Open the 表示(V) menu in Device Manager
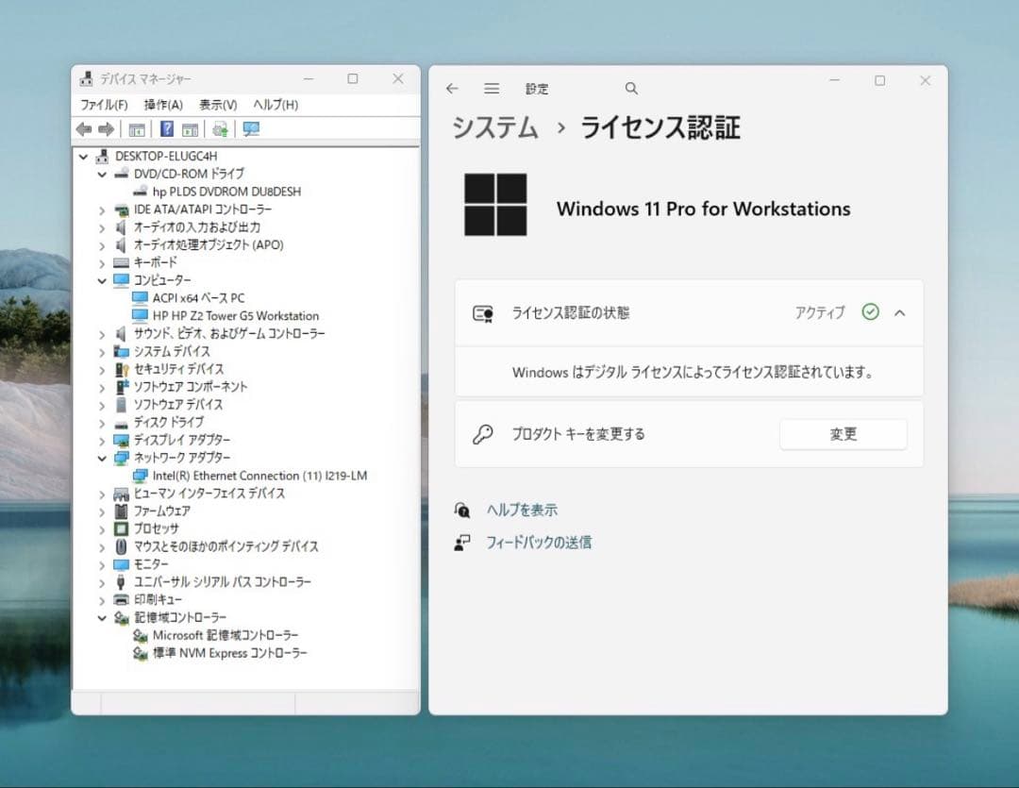Screen dimensions: 1019x788 (x=217, y=105)
